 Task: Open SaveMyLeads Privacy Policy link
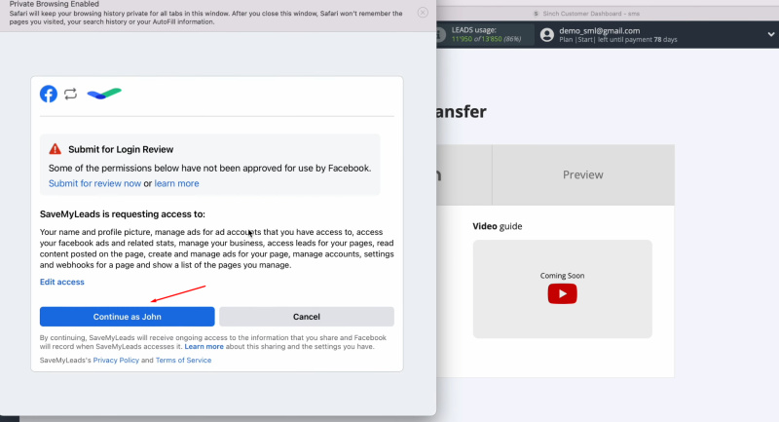[x=116, y=360]
